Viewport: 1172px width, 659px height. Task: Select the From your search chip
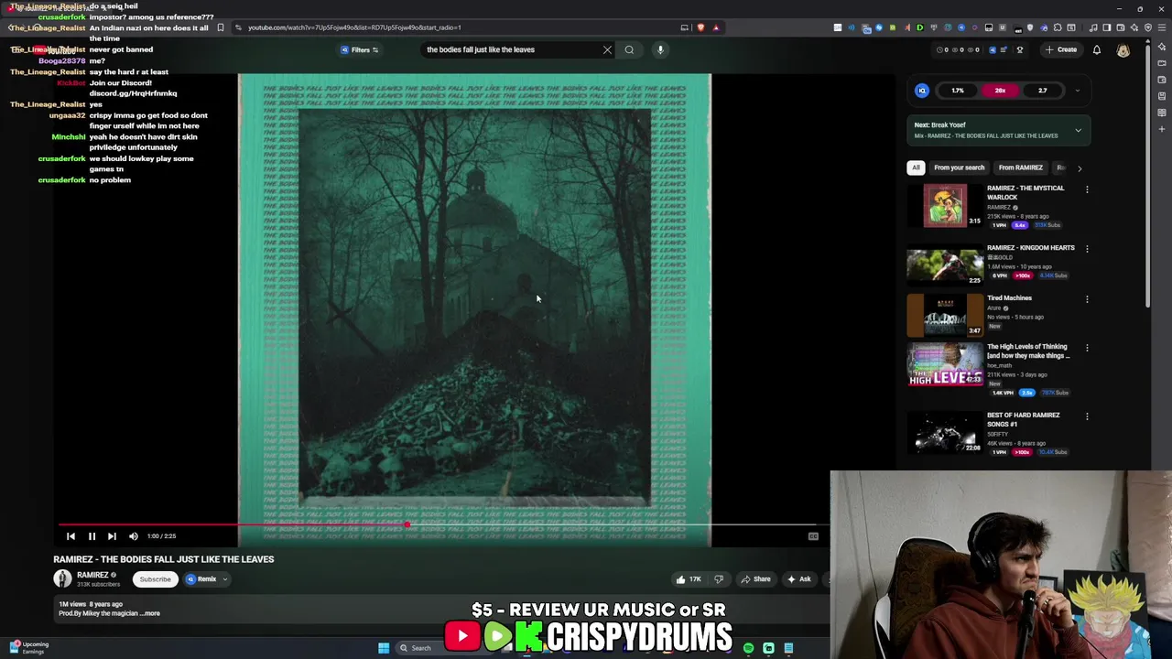(x=959, y=167)
